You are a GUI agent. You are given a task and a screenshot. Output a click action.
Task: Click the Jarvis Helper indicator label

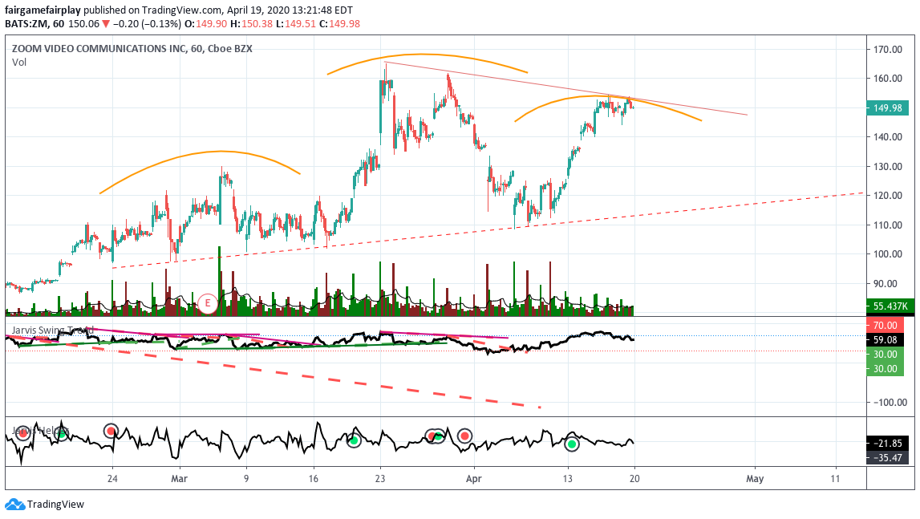(40, 431)
